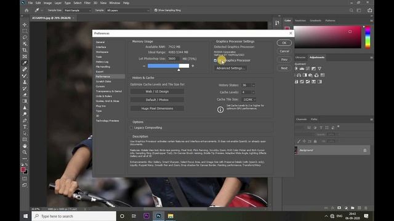The image size is (394, 221).
Task: Click OK in Preferences dialog
Action: point(284,43)
